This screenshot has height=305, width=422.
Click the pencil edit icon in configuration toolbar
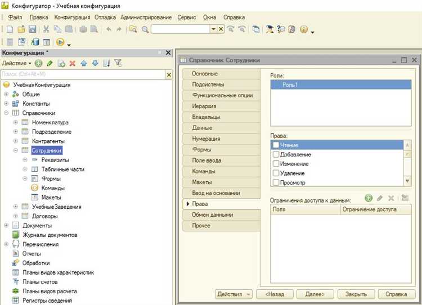click(50, 64)
